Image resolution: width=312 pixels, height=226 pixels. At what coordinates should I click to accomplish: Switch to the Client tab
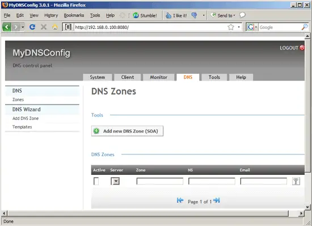pos(127,77)
